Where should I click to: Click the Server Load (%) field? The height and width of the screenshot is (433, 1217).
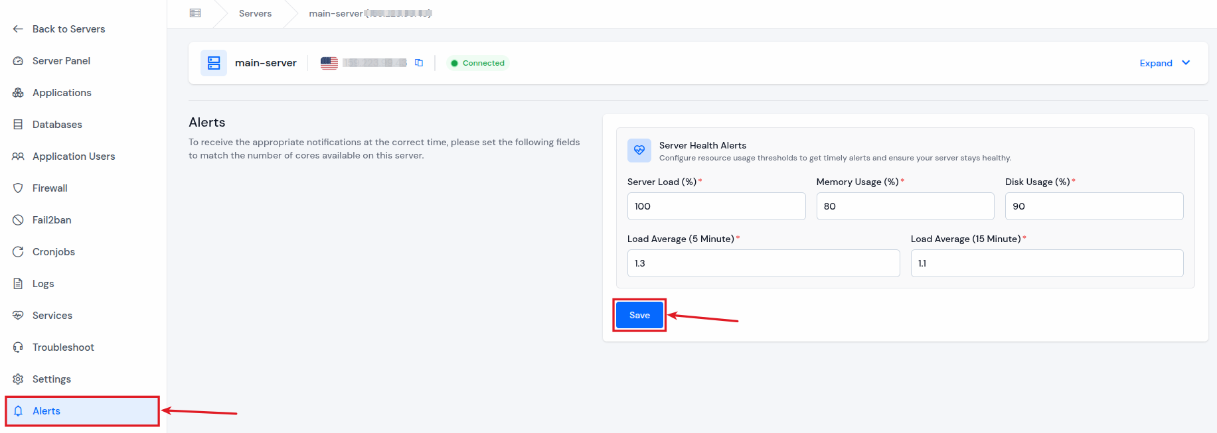(x=716, y=206)
